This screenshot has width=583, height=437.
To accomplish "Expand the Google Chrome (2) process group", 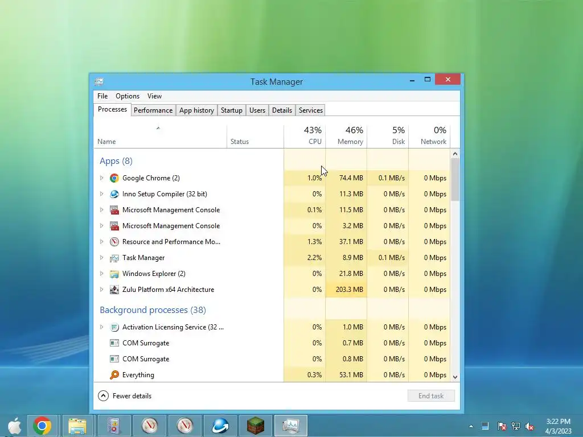I will 101,178.
